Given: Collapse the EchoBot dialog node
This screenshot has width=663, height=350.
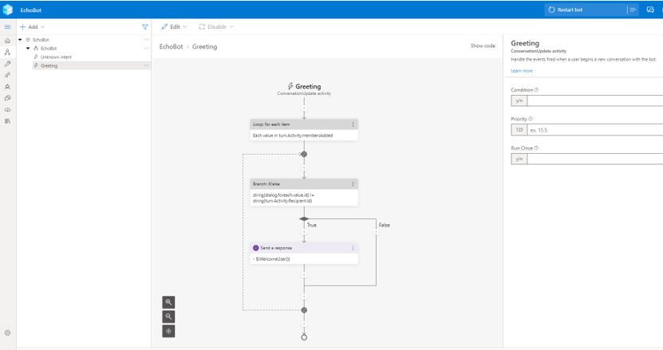Looking at the screenshot, I should (x=28, y=48).
